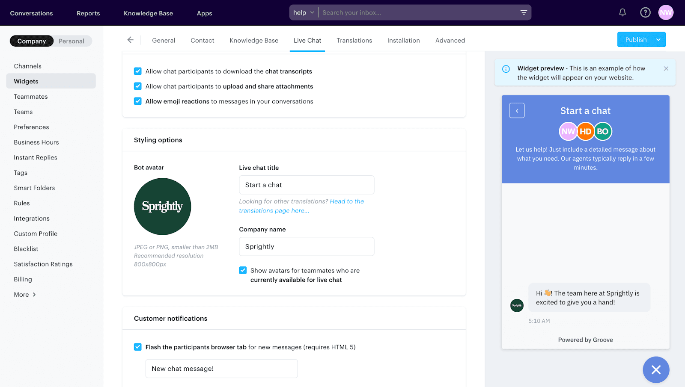The image size is (685, 387).
Task: Click the help question mark icon
Action: tap(645, 12)
